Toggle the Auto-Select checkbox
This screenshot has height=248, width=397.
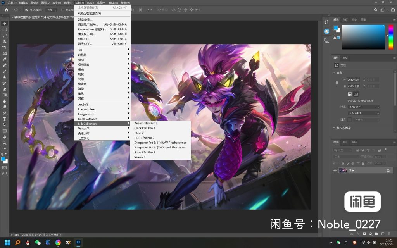[27, 10]
